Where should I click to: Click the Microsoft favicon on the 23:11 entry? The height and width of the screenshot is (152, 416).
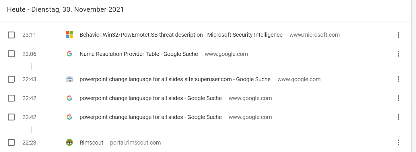[69, 35]
